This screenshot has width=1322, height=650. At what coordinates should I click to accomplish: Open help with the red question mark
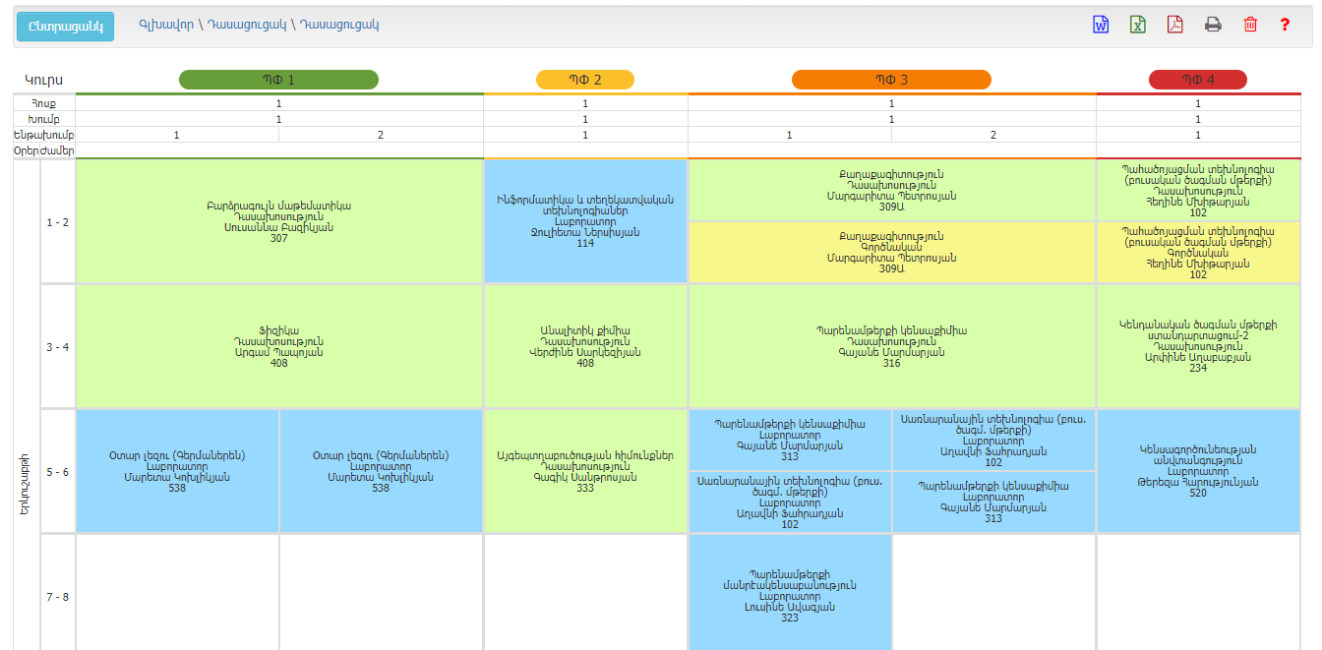(x=1285, y=25)
